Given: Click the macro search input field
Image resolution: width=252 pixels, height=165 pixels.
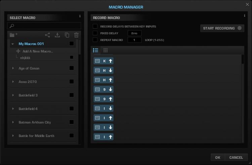Looking at the screenshot, I should coord(44,26).
